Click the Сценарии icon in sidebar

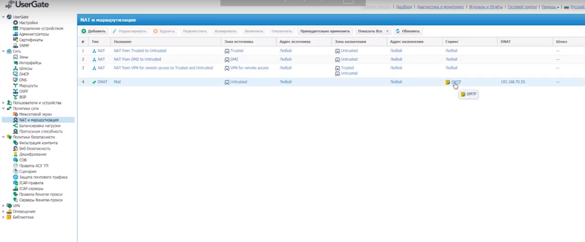pos(16,171)
